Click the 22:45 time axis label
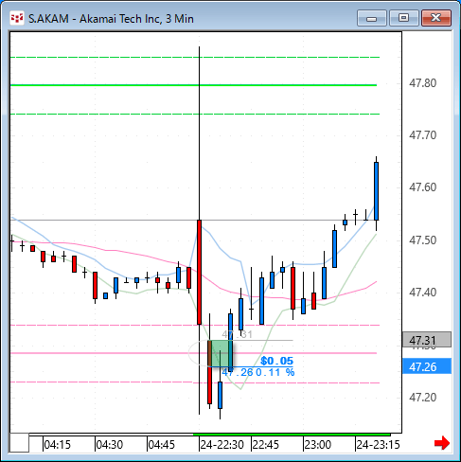Image resolution: width=461 pixels, height=462 pixels. [x=266, y=445]
